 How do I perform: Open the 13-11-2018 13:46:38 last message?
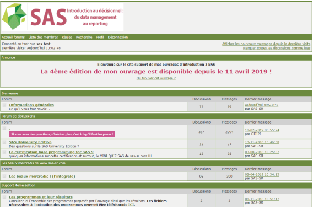[x=262, y=142]
